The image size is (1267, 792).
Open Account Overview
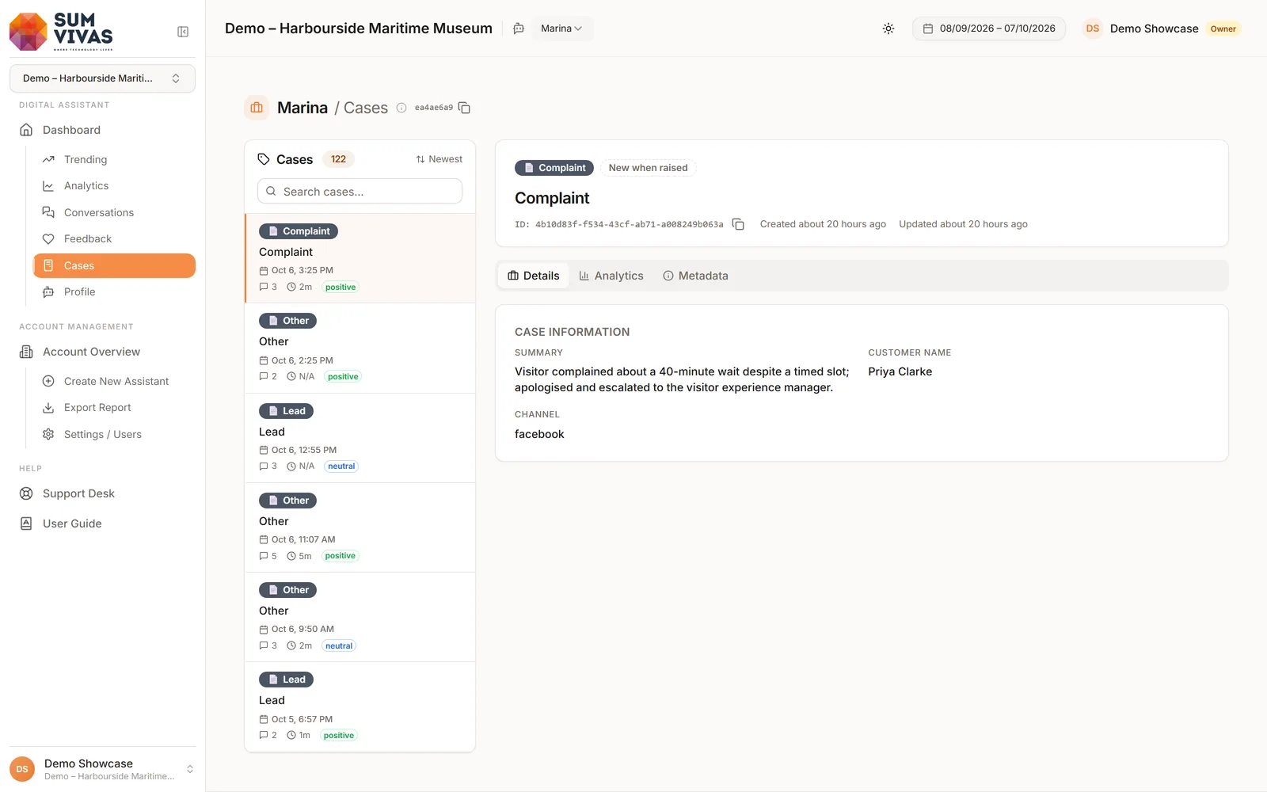point(102,352)
